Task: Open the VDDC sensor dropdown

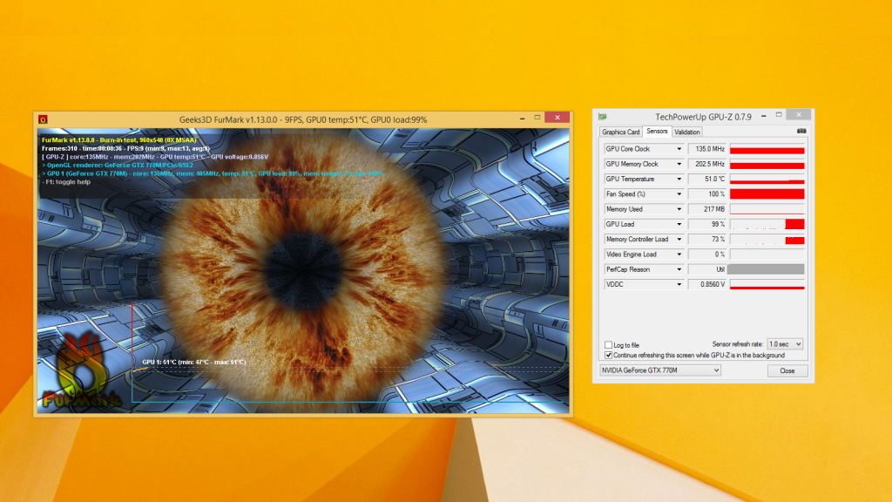Action: coord(679,285)
